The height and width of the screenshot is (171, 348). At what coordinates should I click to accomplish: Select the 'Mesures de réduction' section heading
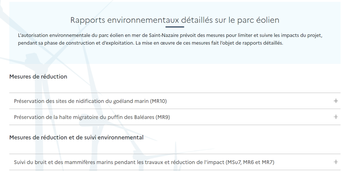click(38, 77)
